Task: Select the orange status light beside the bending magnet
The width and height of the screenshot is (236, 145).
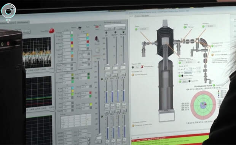Action: pyautogui.click(x=212, y=55)
